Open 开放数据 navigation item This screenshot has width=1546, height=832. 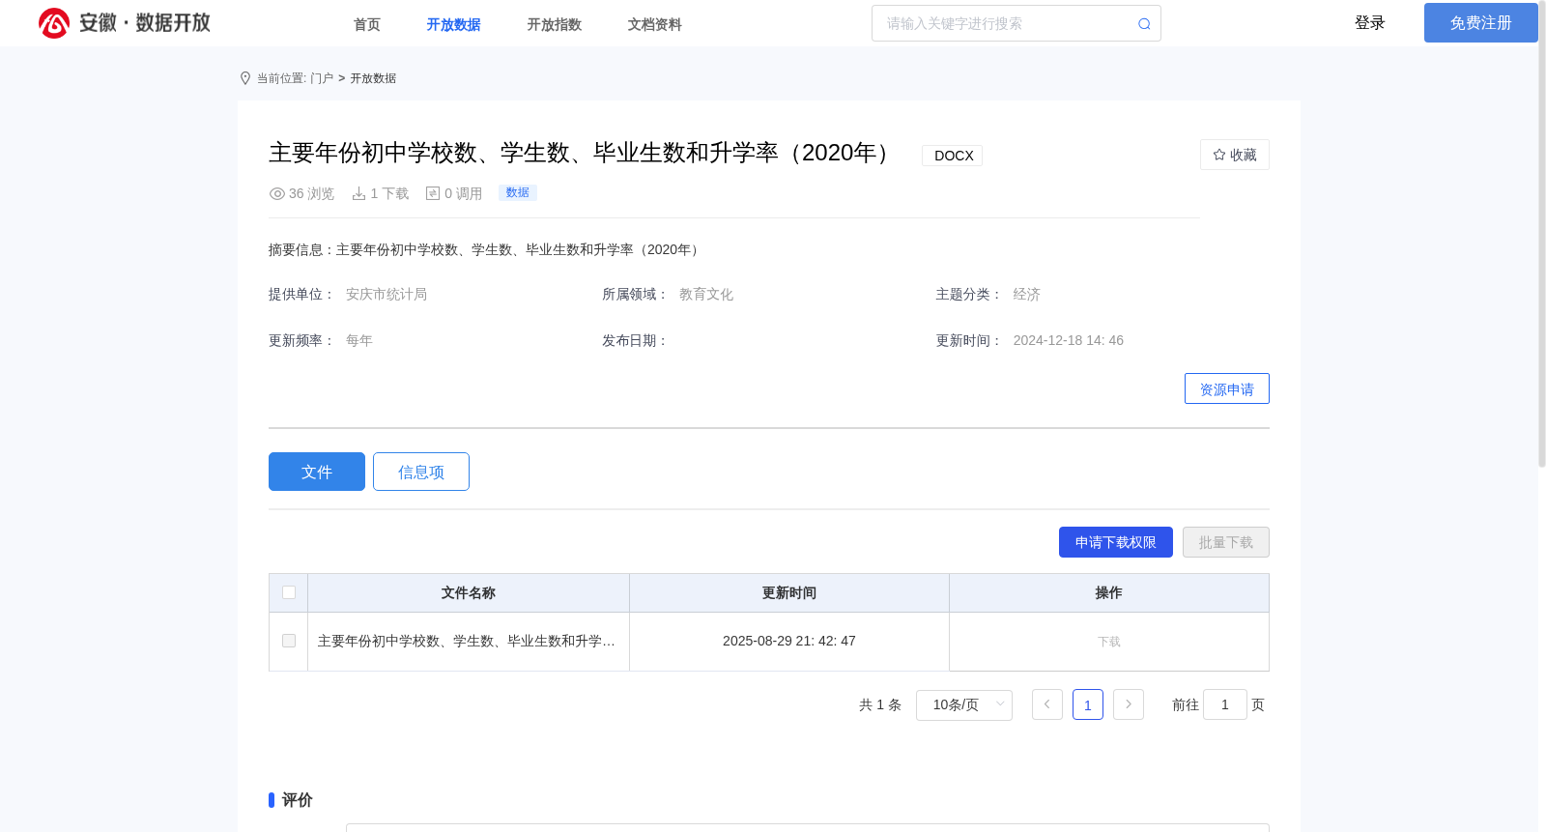[453, 24]
